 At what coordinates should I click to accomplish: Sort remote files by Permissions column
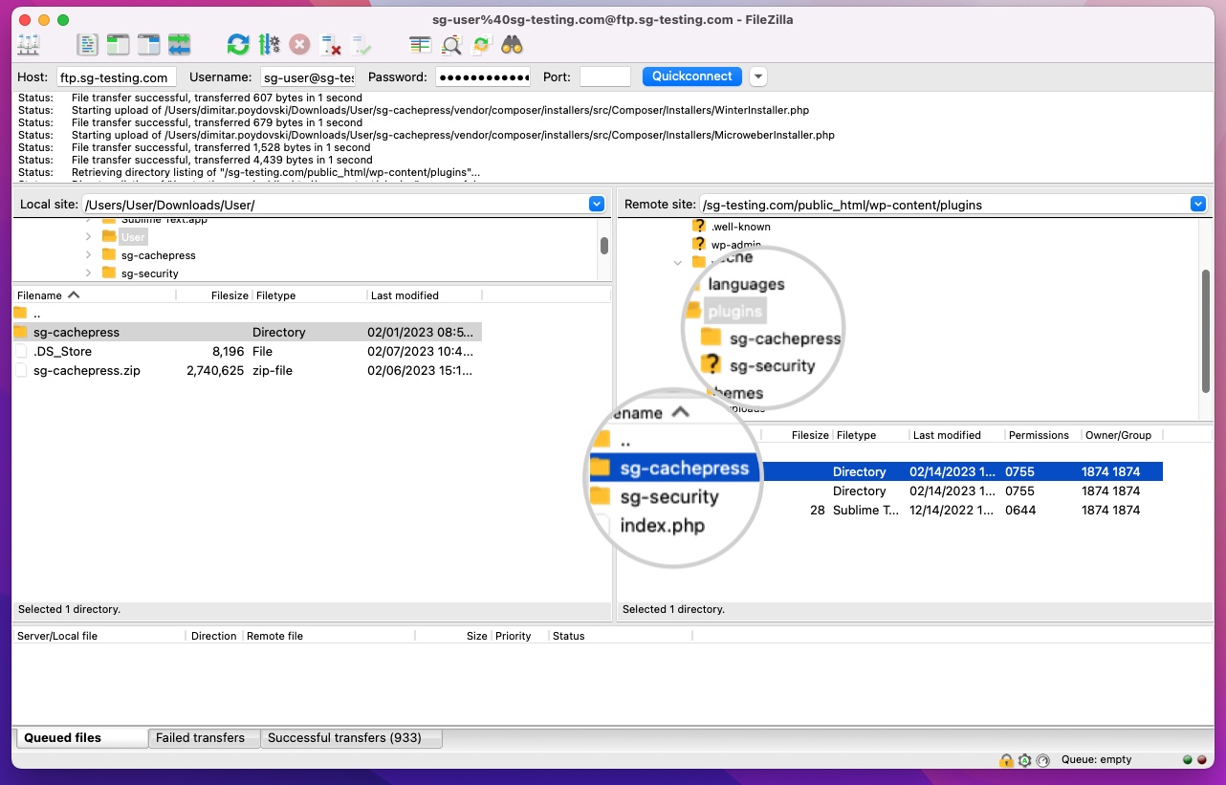coord(1042,435)
